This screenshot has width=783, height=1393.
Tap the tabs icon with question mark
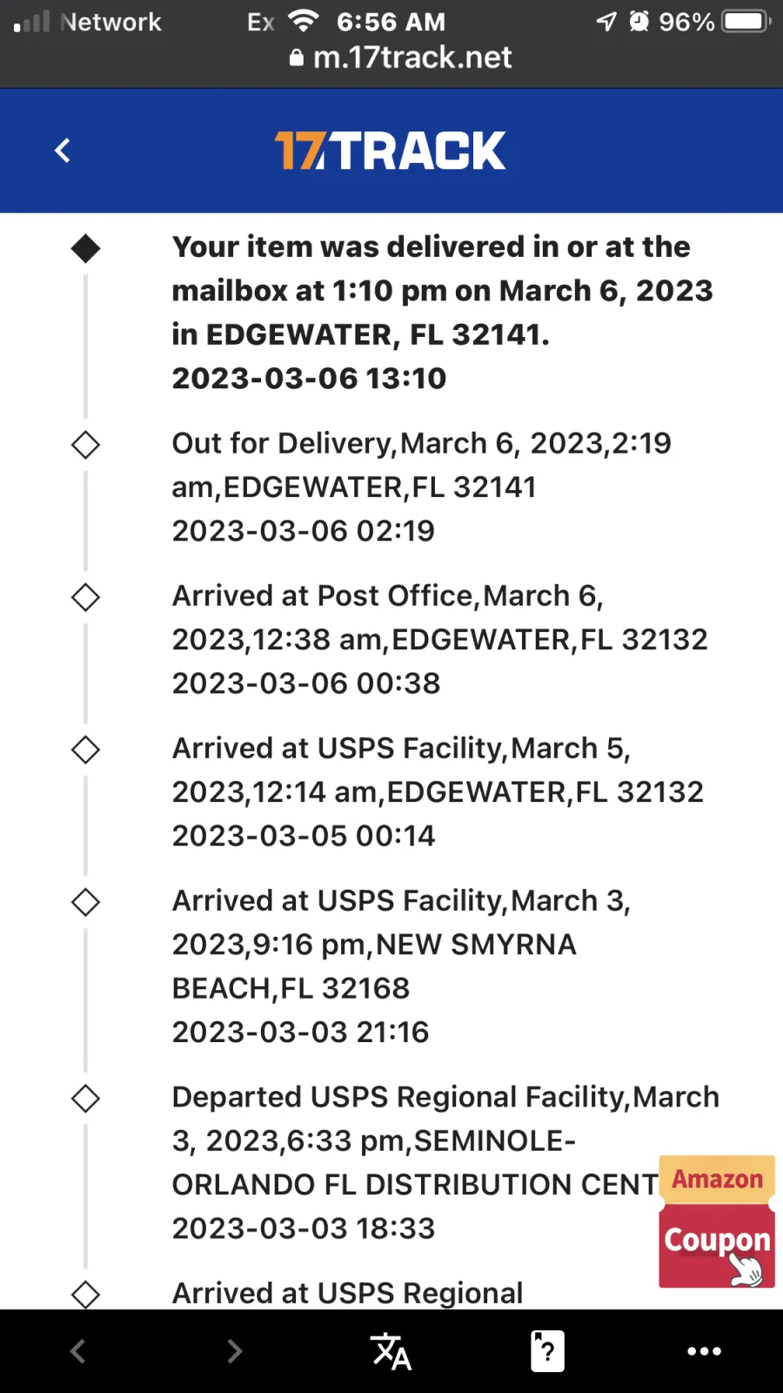point(547,1351)
